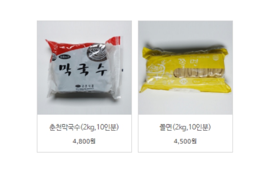267x176 pixels.
Task: Select the 4,800원 price text
Action: tap(84, 141)
